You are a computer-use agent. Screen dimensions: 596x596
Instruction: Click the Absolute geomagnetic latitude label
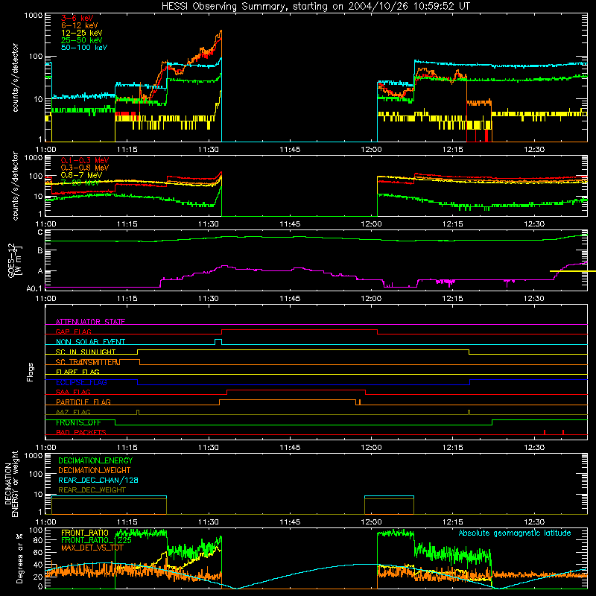point(515,533)
